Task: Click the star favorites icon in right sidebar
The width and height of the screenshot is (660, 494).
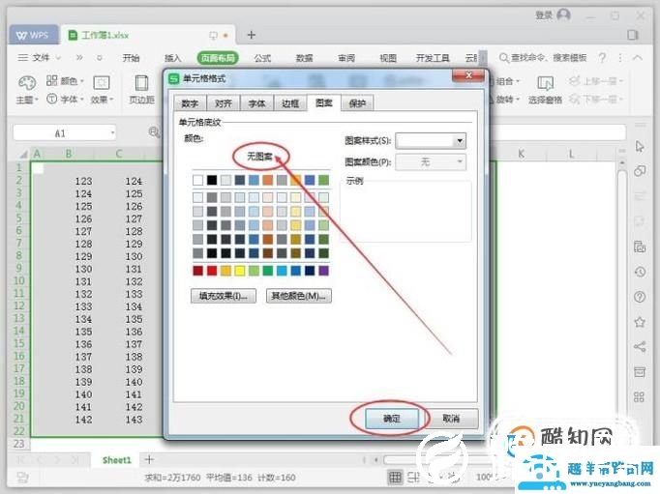Action: coord(640,322)
